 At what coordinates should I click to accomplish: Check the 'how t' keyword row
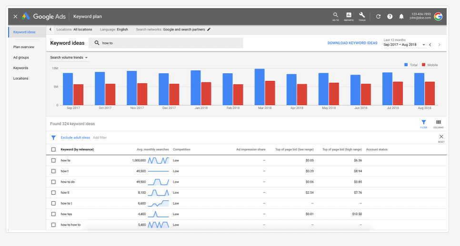pos(53,171)
